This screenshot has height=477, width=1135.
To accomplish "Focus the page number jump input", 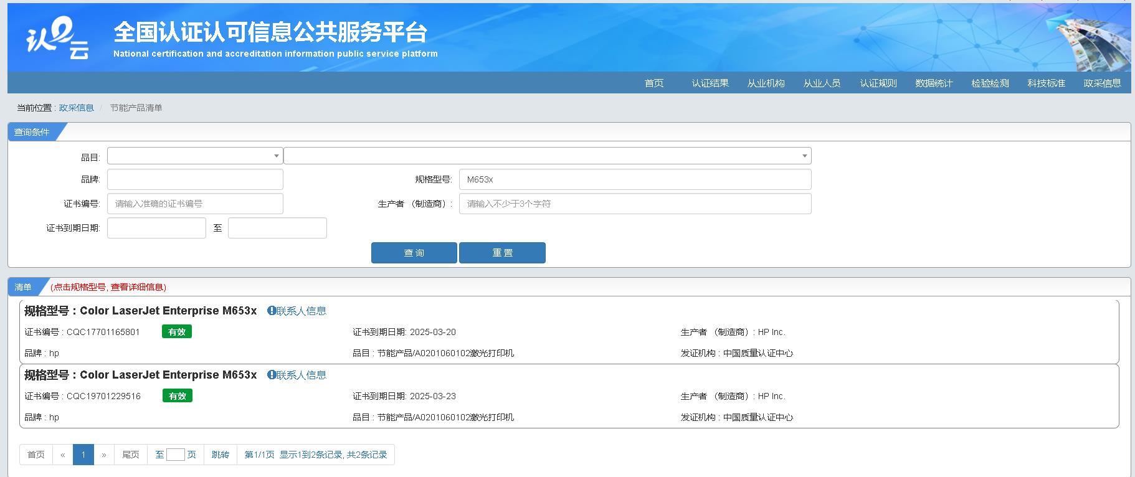I will pyautogui.click(x=176, y=455).
